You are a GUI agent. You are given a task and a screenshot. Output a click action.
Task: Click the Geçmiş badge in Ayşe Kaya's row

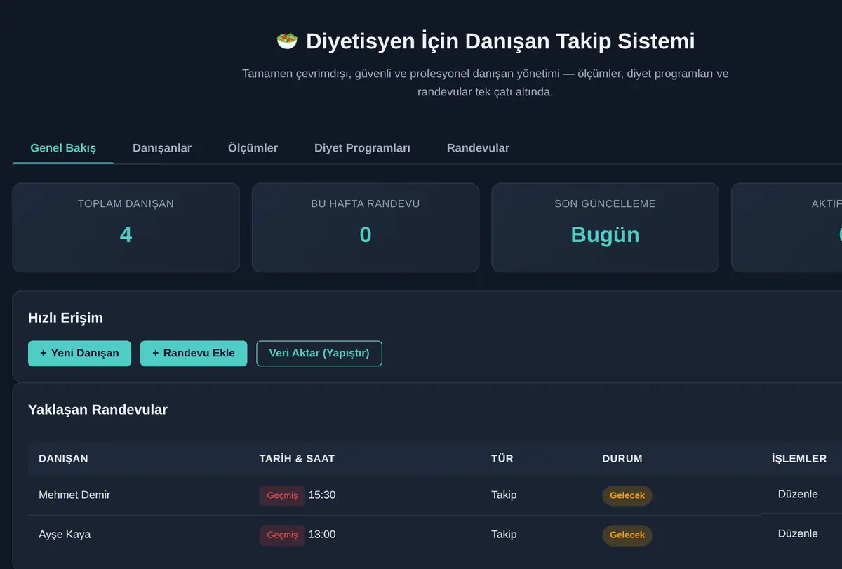[x=282, y=535]
